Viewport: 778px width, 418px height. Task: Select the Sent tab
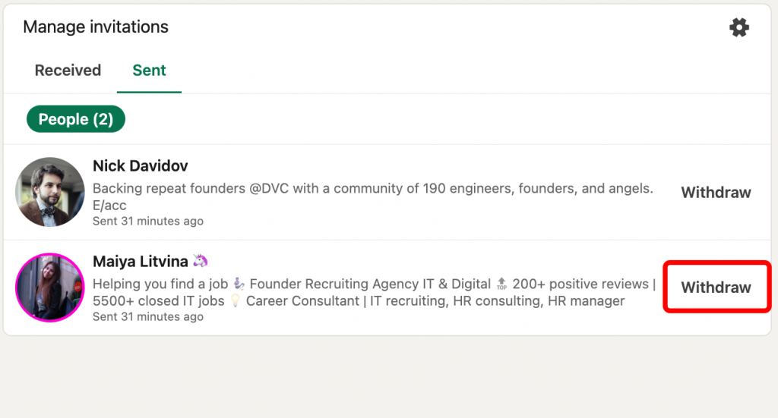149,71
